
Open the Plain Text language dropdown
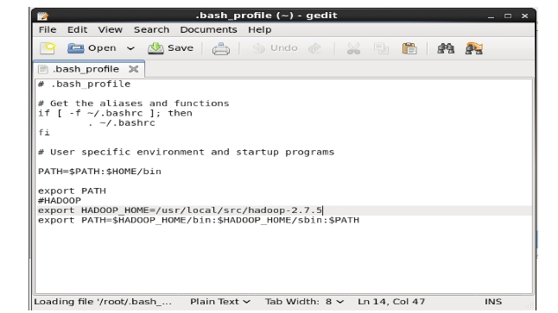click(220, 302)
